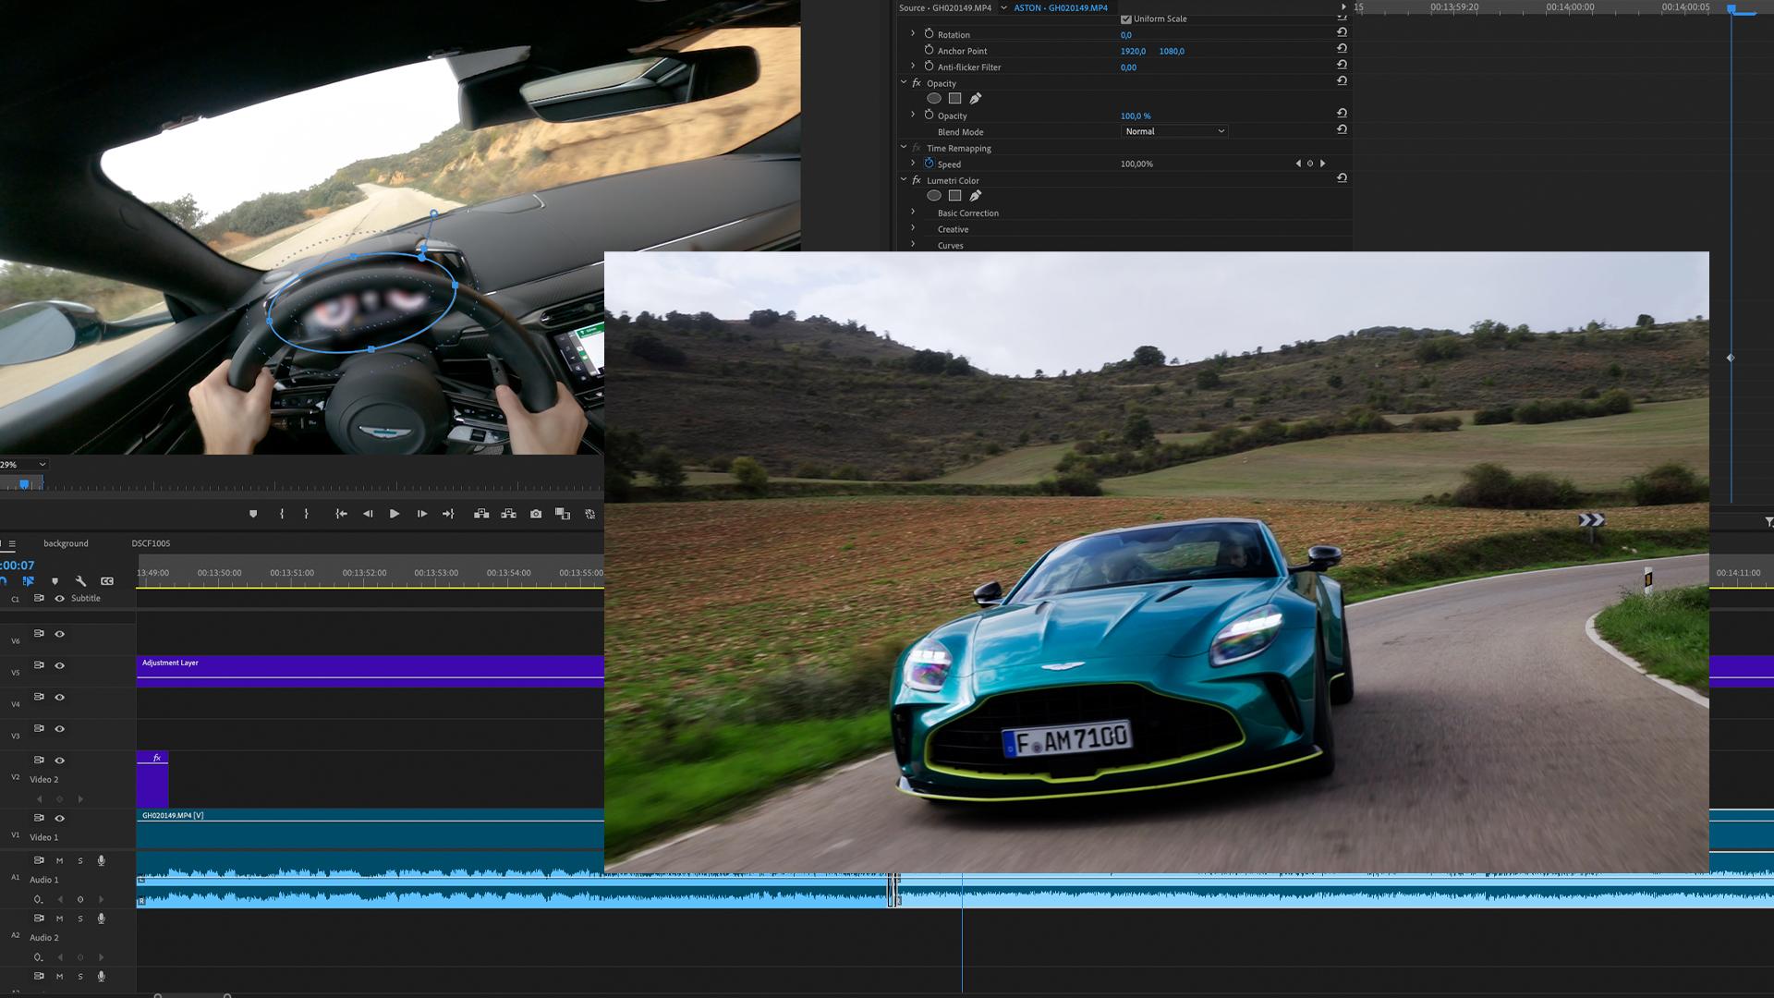The image size is (1774, 998).
Task: Edit the Rotation value 0,0
Action: [1126, 35]
